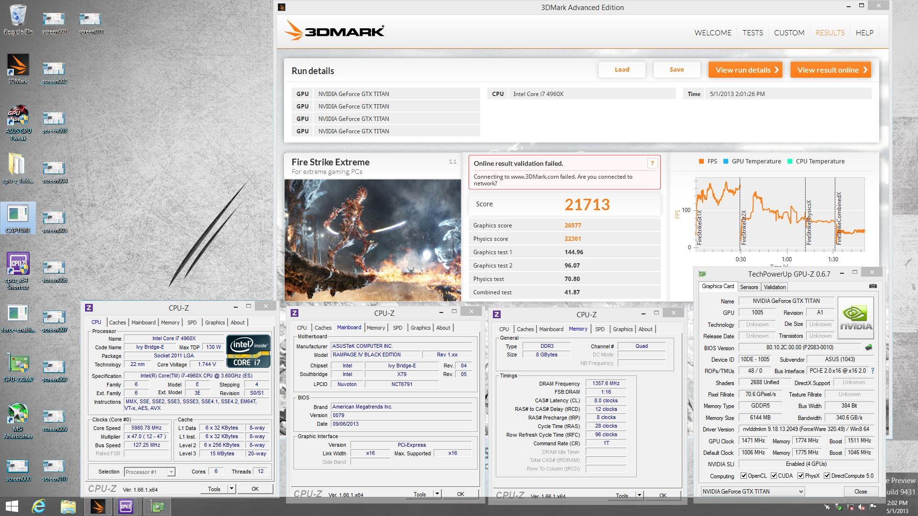918x516 pixels.
Task: Launch GPU-Z 0.6.7 desktop icon
Action: (18, 367)
